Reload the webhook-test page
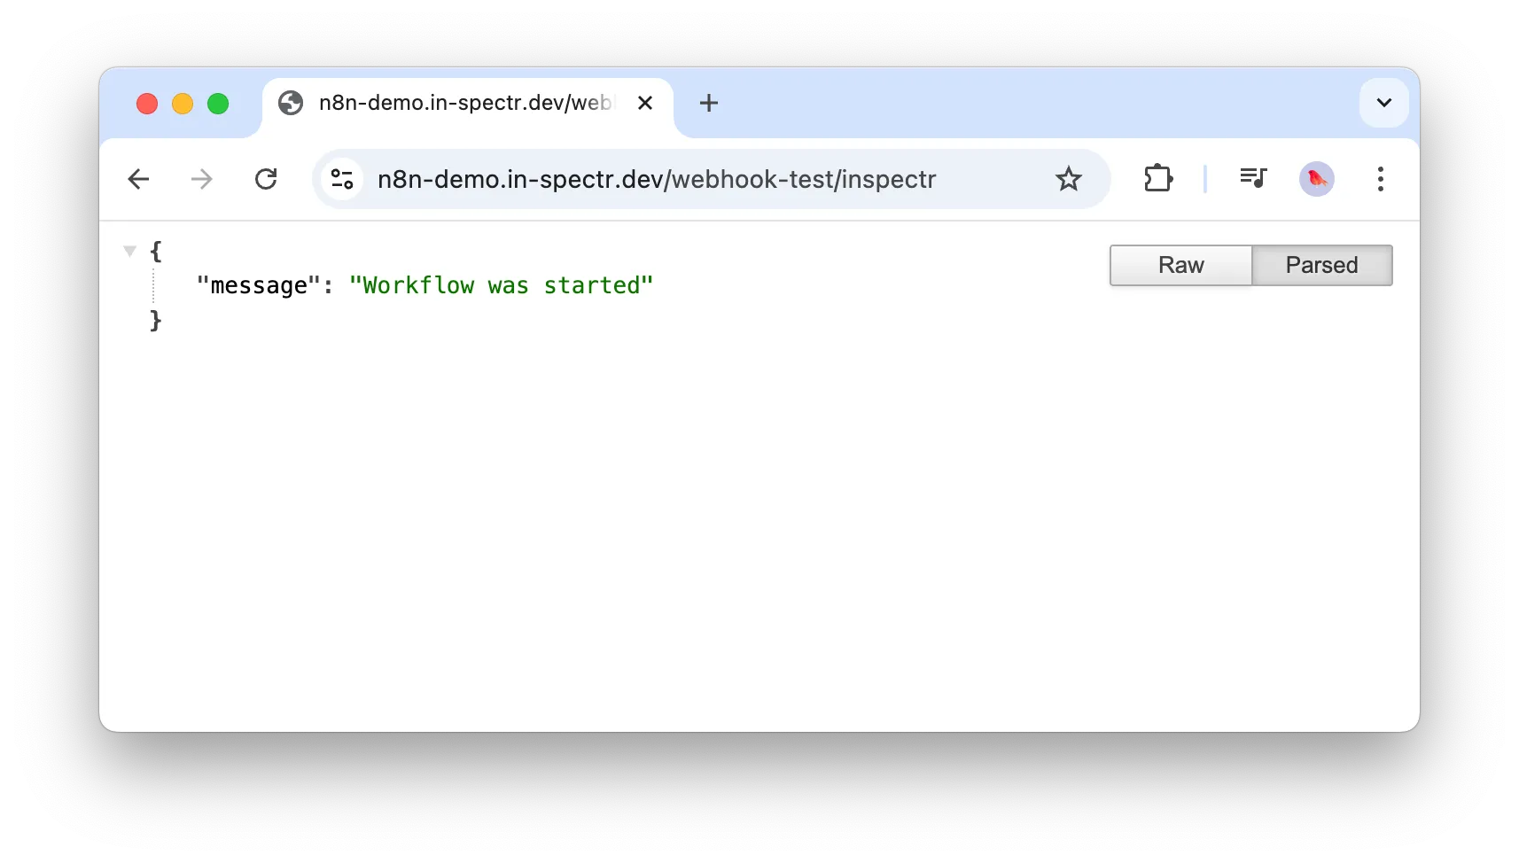Image resolution: width=1519 pixels, height=863 pixels. [266, 179]
